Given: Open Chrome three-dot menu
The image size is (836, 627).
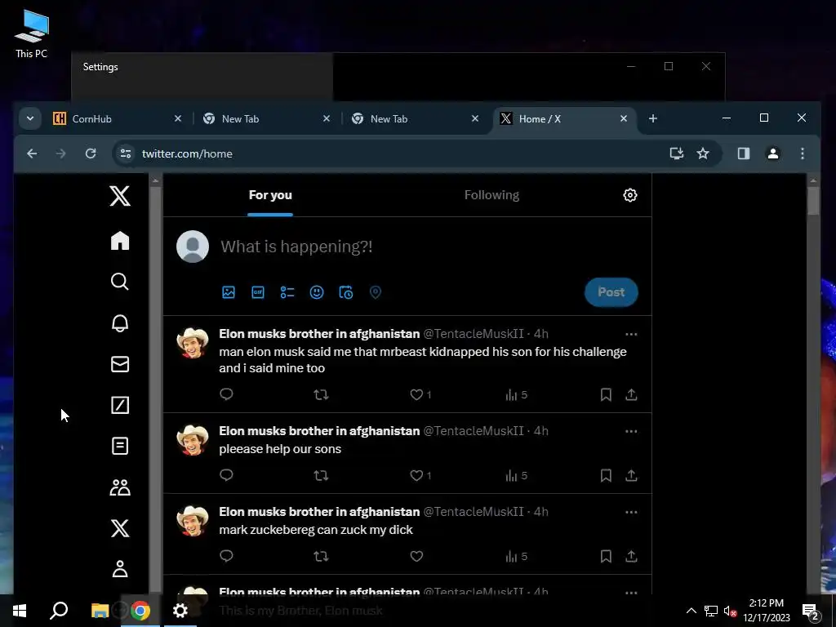Looking at the screenshot, I should [x=803, y=153].
